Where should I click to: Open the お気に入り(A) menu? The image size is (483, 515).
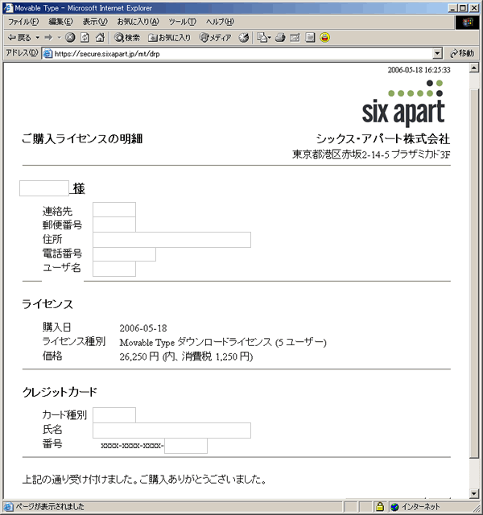[138, 22]
